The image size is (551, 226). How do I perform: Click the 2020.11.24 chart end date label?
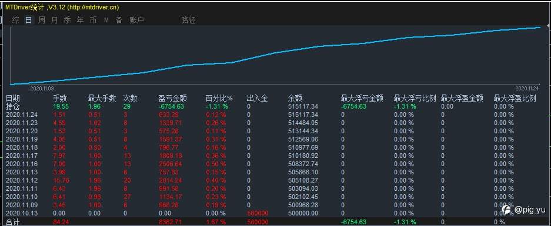click(527, 89)
